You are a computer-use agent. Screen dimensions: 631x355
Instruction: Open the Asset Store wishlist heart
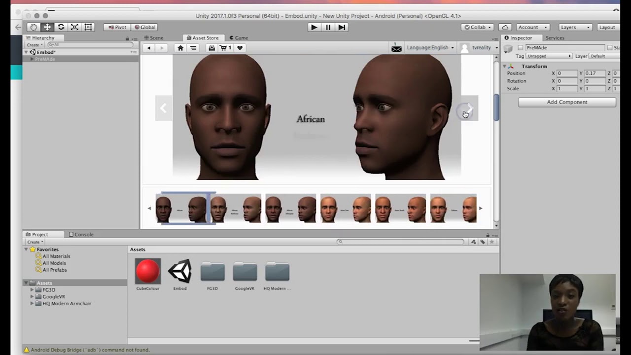(x=240, y=48)
